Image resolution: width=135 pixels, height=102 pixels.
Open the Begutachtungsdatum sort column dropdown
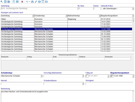133,16
